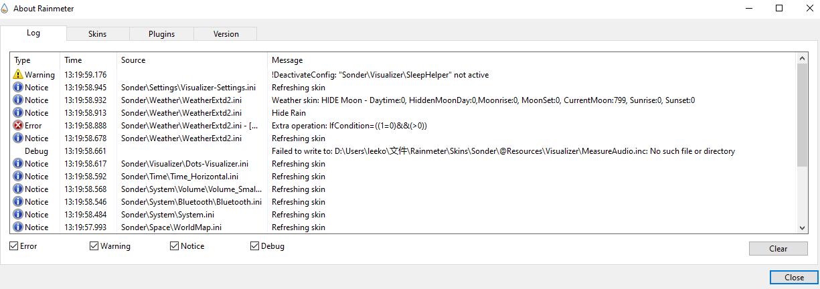
Task: Select the "Failed to write to" debug message
Action: tap(503, 151)
